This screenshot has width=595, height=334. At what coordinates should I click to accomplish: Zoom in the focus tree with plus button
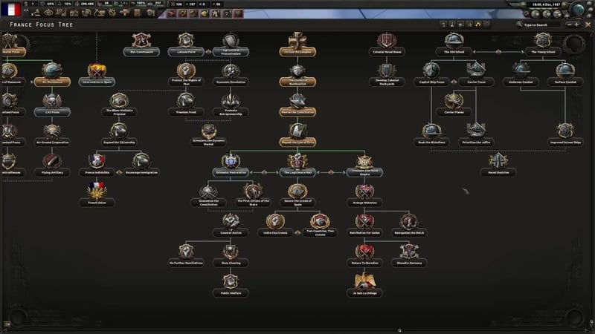coord(577,24)
